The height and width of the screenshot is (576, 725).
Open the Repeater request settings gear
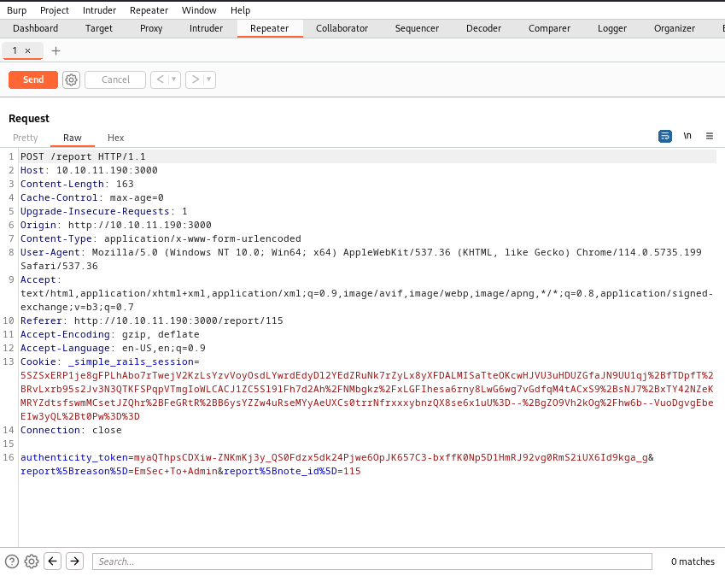(72, 79)
